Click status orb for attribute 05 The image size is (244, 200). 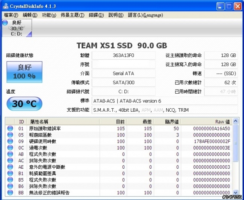pos(10,135)
